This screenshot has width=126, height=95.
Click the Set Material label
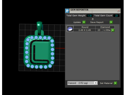106,83
